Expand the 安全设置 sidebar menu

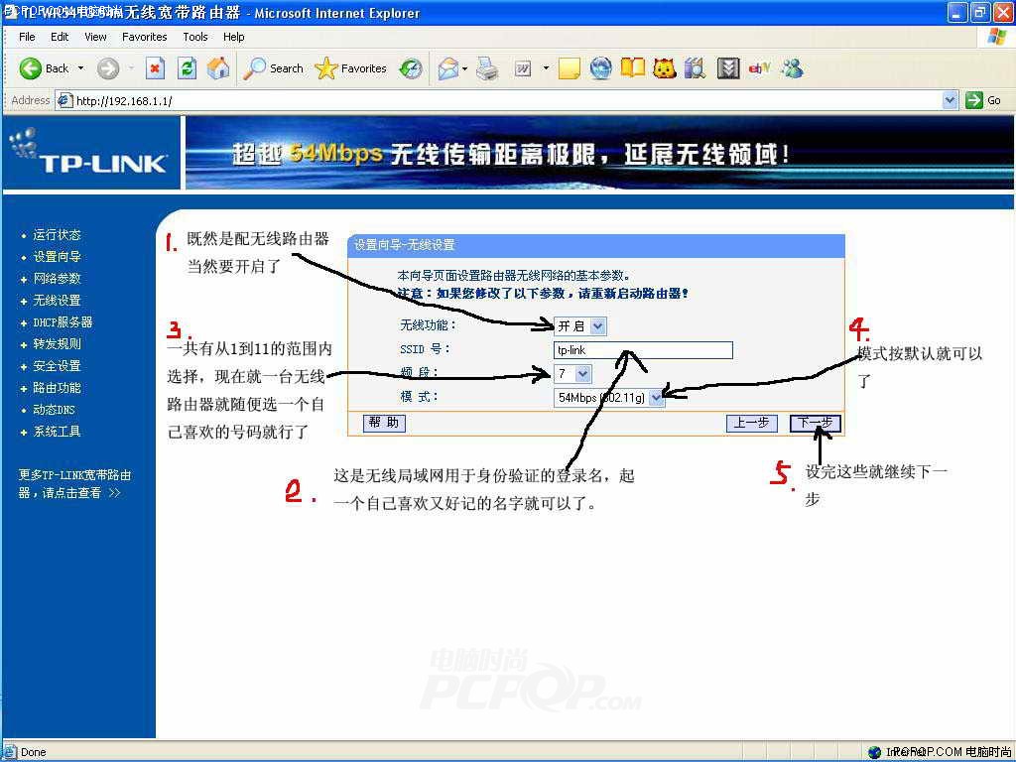click(x=57, y=366)
